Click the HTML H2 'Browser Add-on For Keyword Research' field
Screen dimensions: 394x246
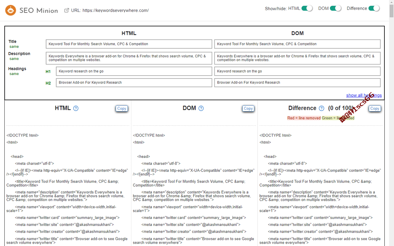pyautogui.click(x=134, y=83)
